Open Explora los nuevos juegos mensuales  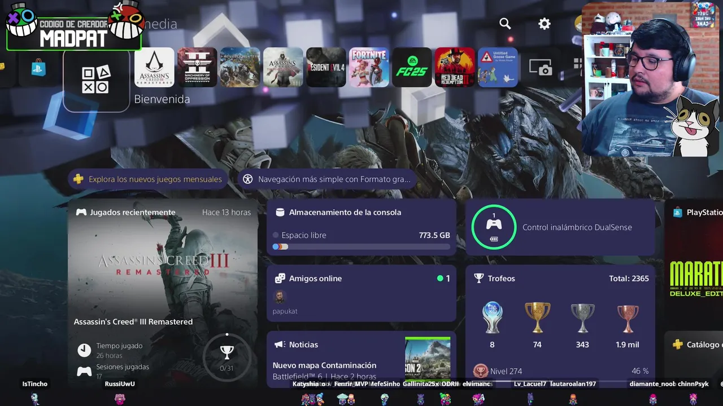pyautogui.click(x=148, y=179)
